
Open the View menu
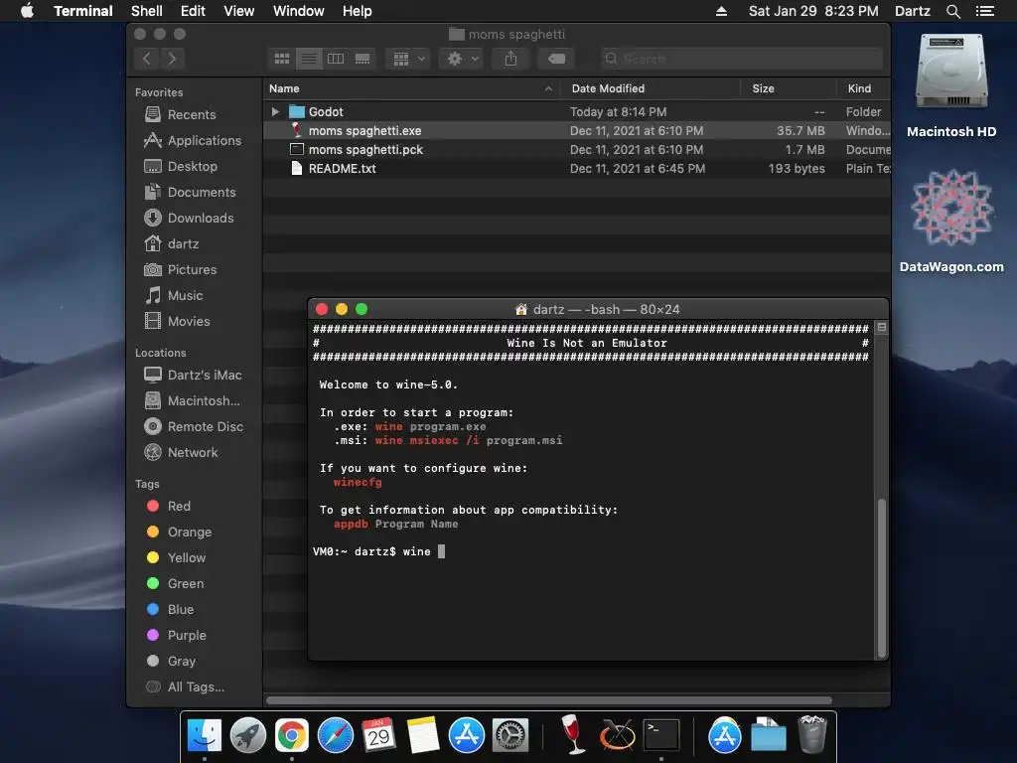[x=238, y=11]
